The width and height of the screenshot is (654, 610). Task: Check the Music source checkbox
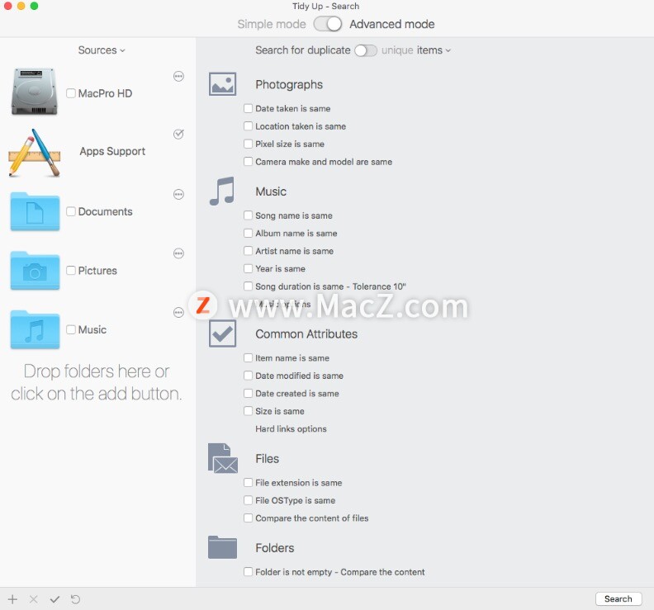[71, 329]
